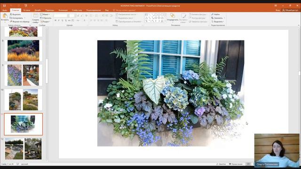The height and width of the screenshot is (169, 301).
Task: Switch to normal view button in status bar
Action: [x=248, y=164]
